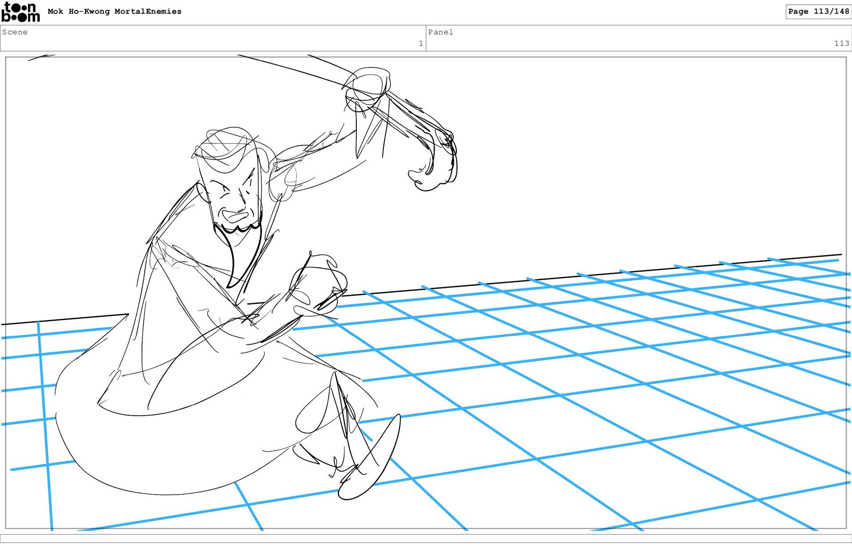
Task: Click the 'Panel' header label
Action: 440,32
